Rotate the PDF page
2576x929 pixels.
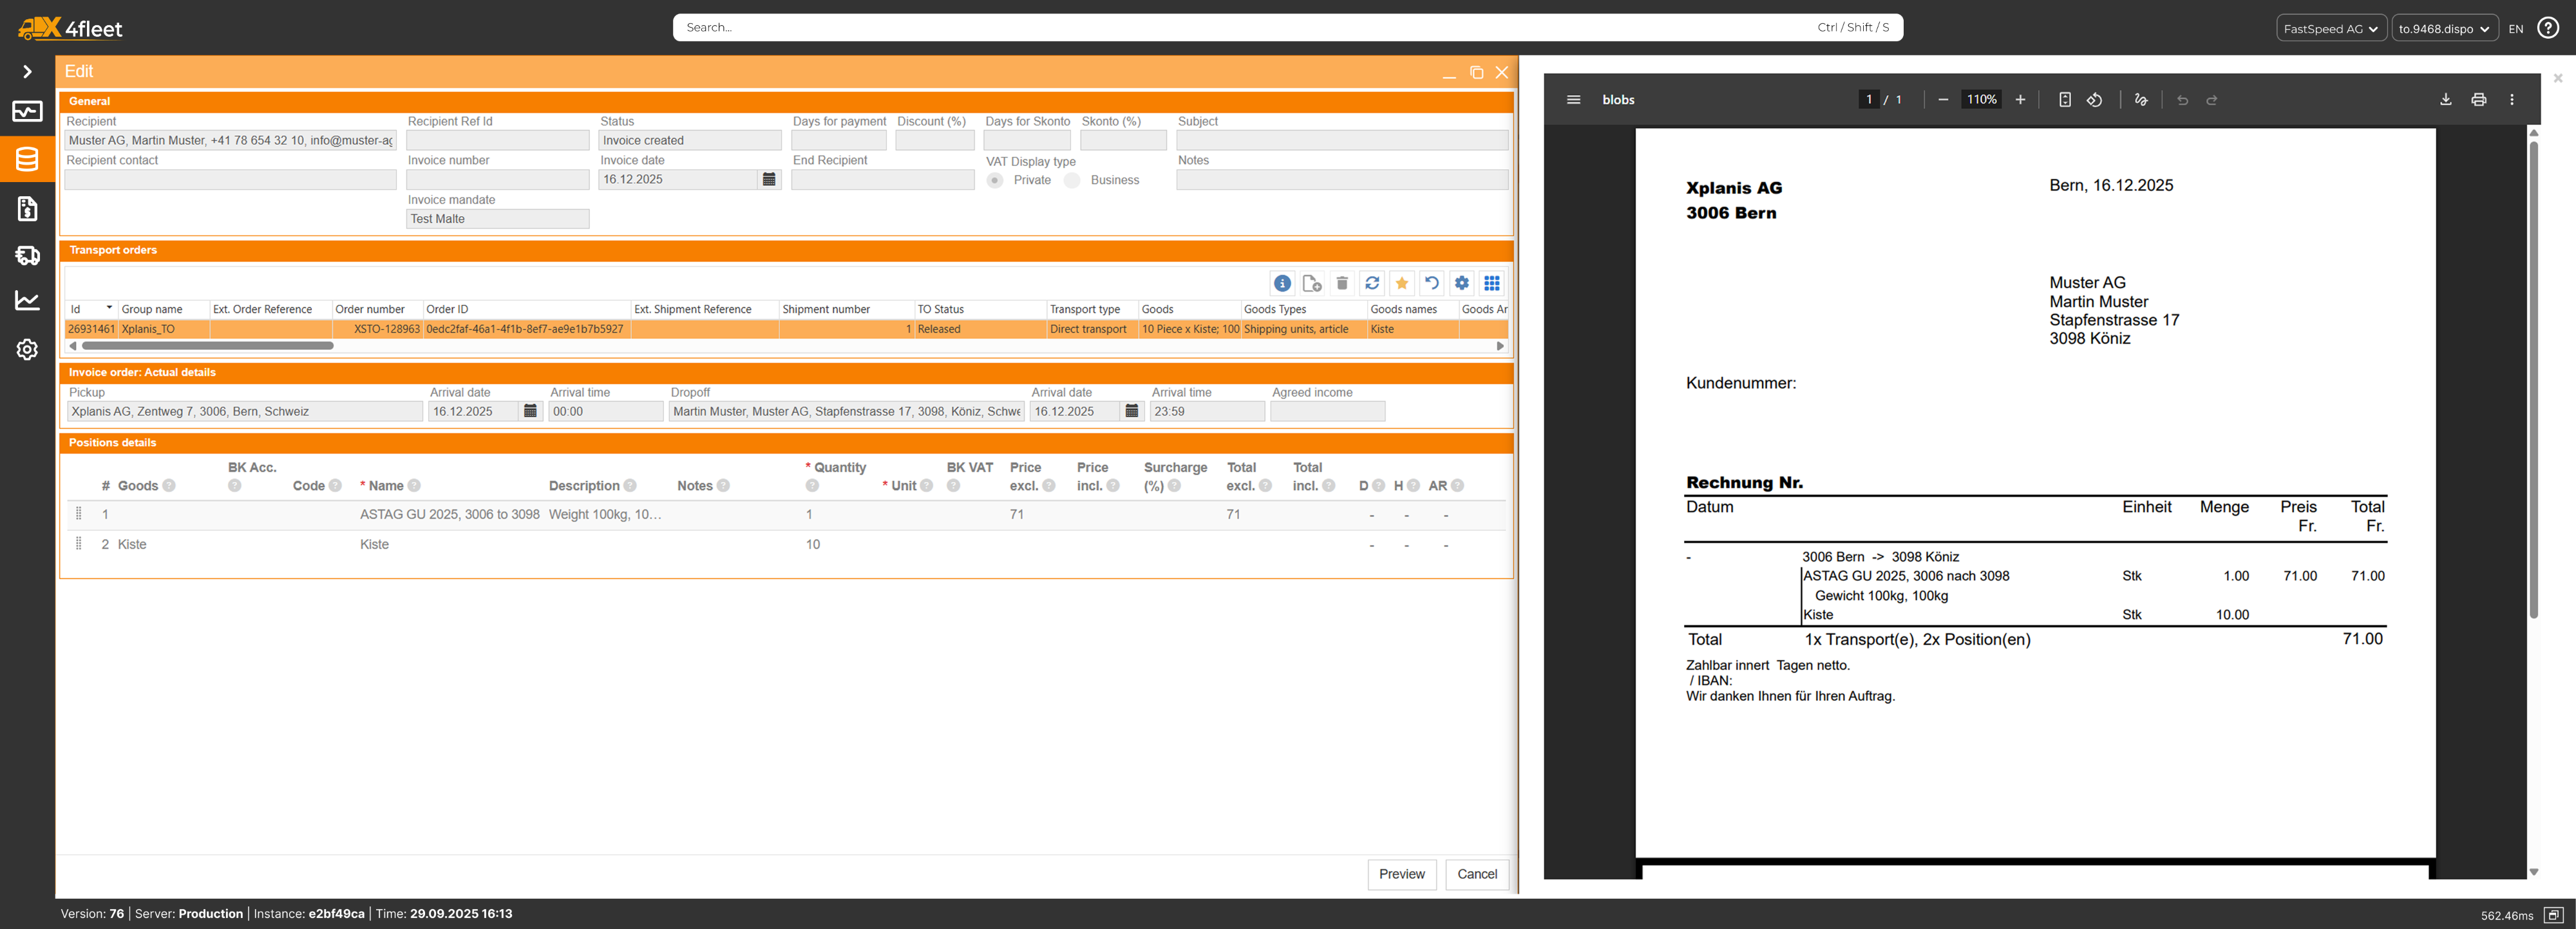(2094, 100)
